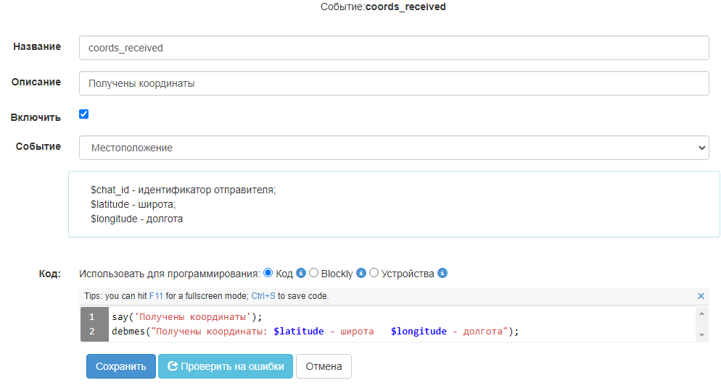Viewport: 721px width, 388px height.
Task: Click the Ctrl+S link in tips
Action: tap(263, 296)
